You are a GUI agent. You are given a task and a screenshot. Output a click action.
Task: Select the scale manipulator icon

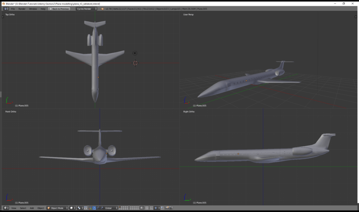pos(102,208)
